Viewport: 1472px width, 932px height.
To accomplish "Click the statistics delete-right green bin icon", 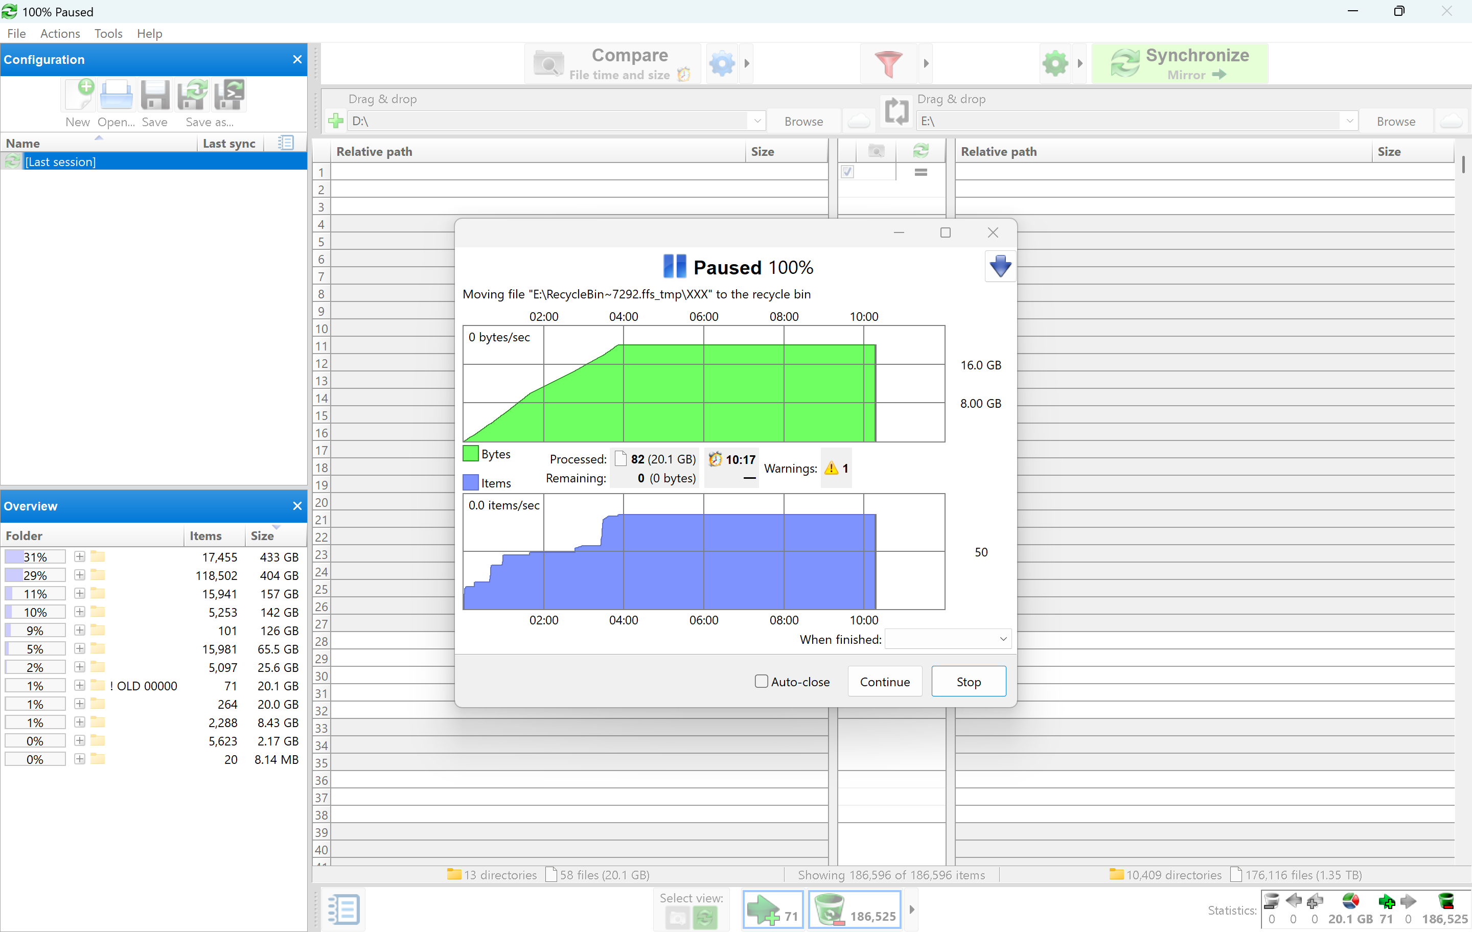I will coord(1446,901).
